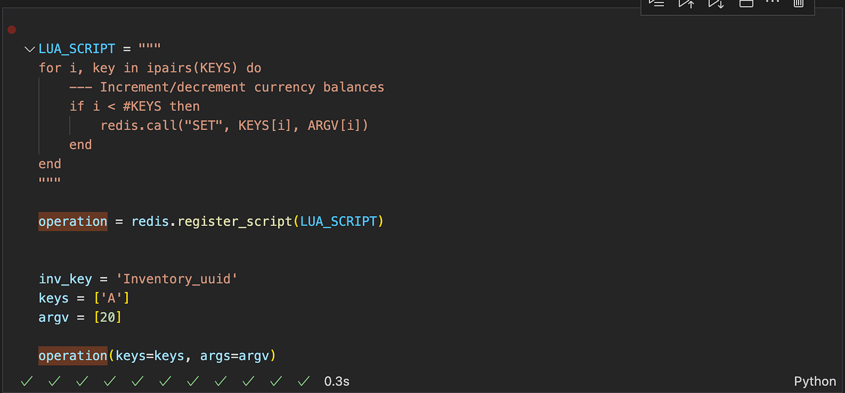
Task: Change the cell language mode from Python
Action: coord(815,381)
